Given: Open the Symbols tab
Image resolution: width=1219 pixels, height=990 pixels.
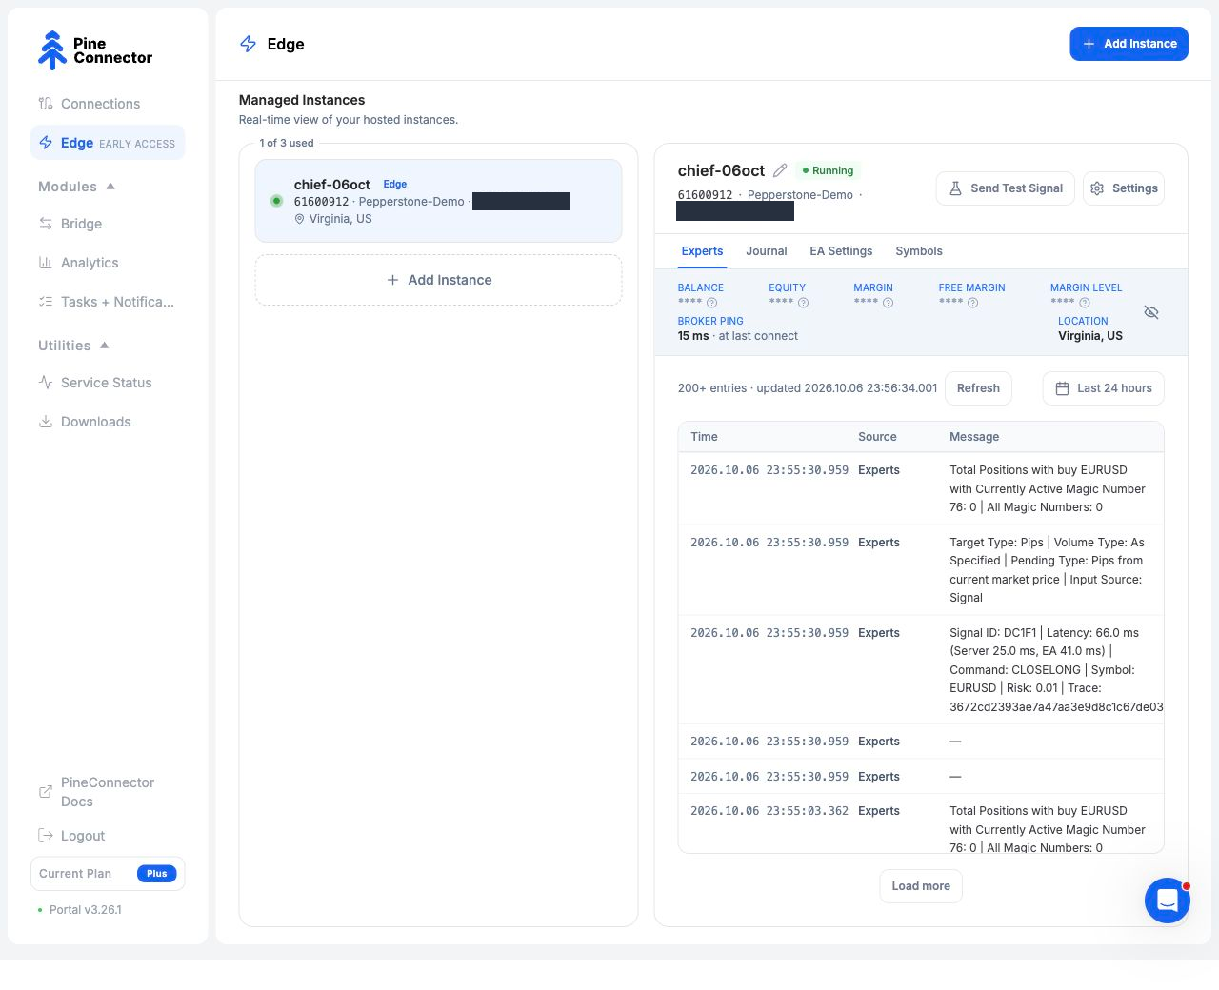Looking at the screenshot, I should (918, 251).
